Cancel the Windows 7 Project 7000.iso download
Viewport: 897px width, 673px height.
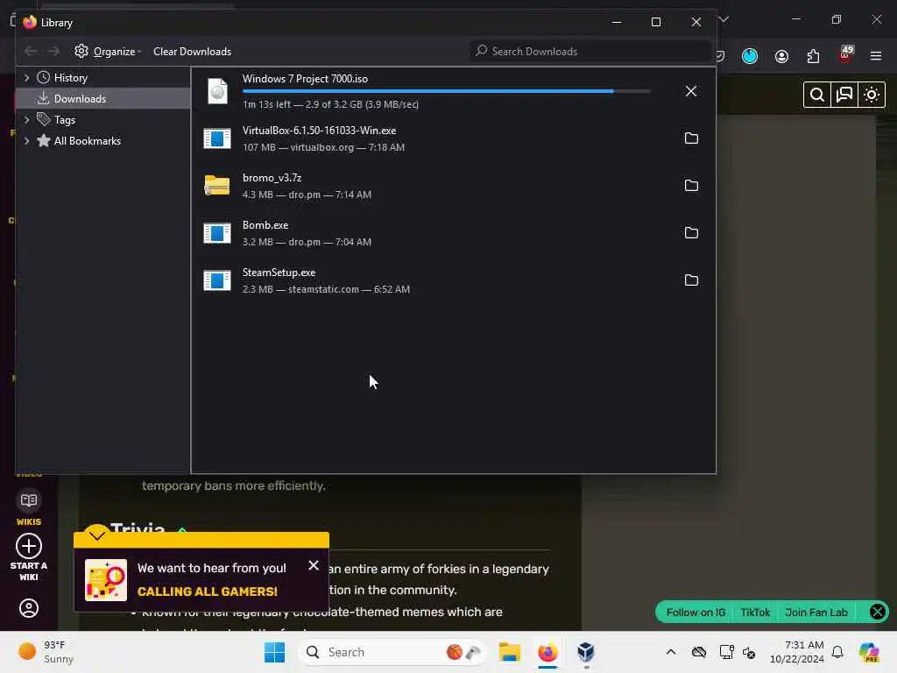pos(691,91)
